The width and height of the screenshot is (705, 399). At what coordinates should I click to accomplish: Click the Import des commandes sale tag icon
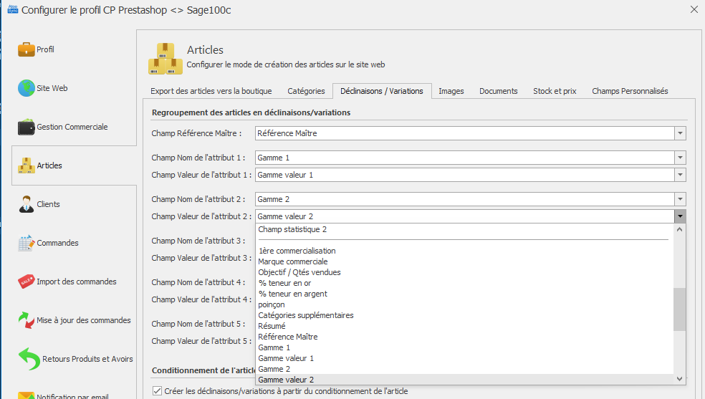[26, 282]
